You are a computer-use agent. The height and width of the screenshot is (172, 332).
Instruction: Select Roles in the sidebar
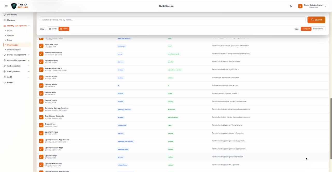(x=10, y=40)
